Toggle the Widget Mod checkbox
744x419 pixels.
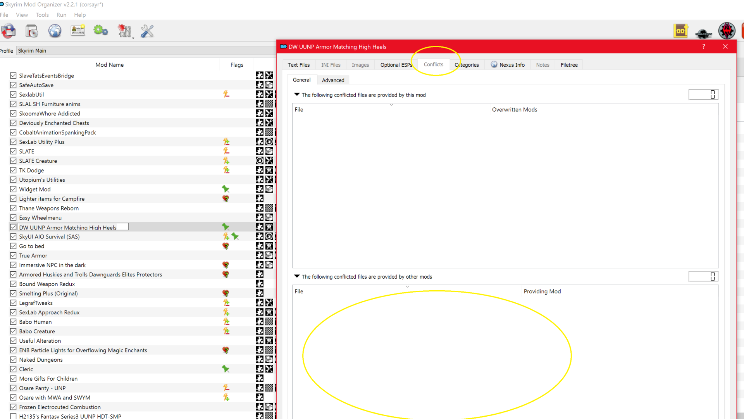(13, 189)
